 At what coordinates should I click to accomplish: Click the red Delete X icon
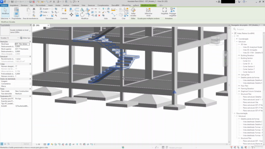pos(99,15)
